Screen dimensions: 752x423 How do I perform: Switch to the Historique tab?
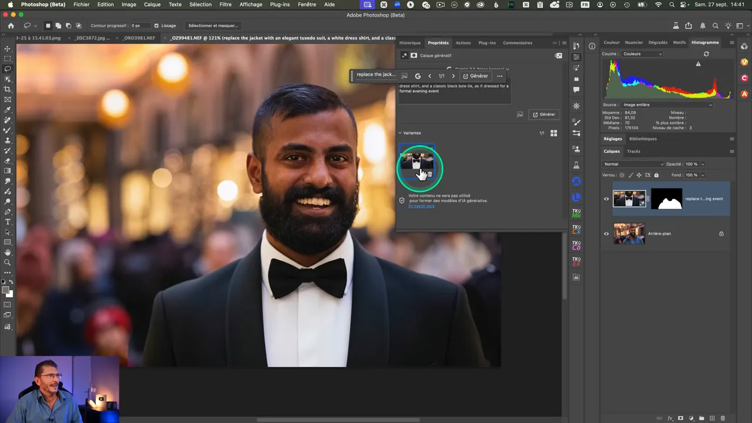coord(409,43)
